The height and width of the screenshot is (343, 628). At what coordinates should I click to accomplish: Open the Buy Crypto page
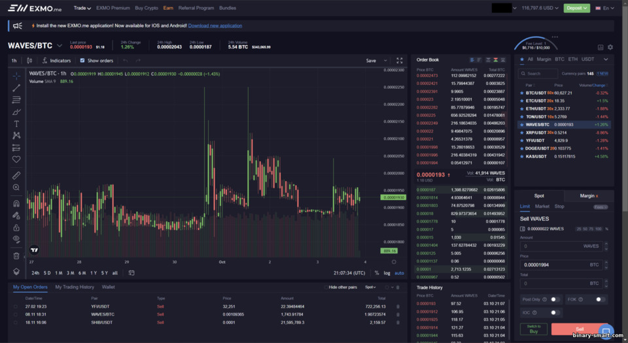click(146, 8)
